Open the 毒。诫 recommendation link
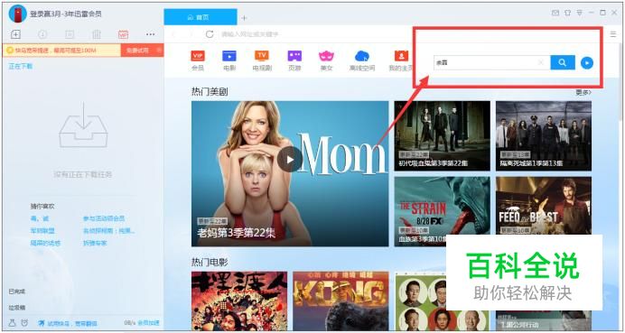 (40, 218)
